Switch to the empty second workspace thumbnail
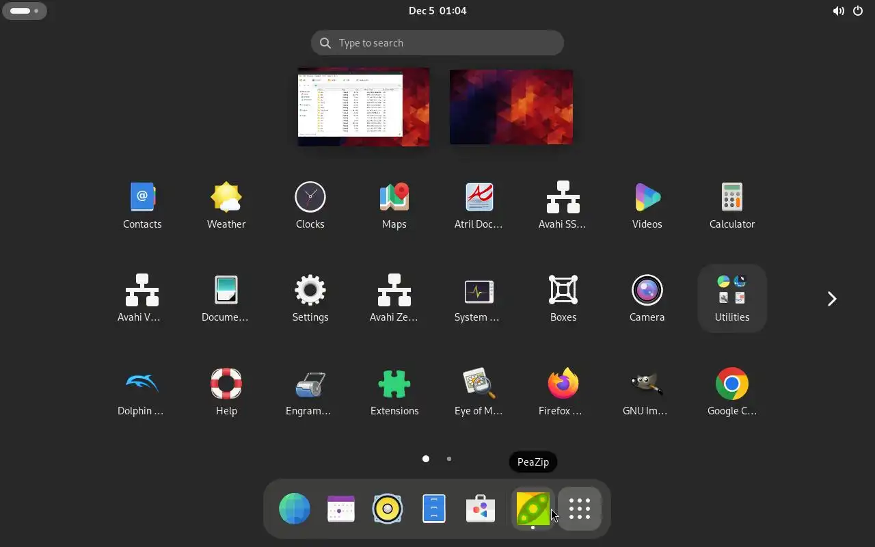 coord(511,107)
